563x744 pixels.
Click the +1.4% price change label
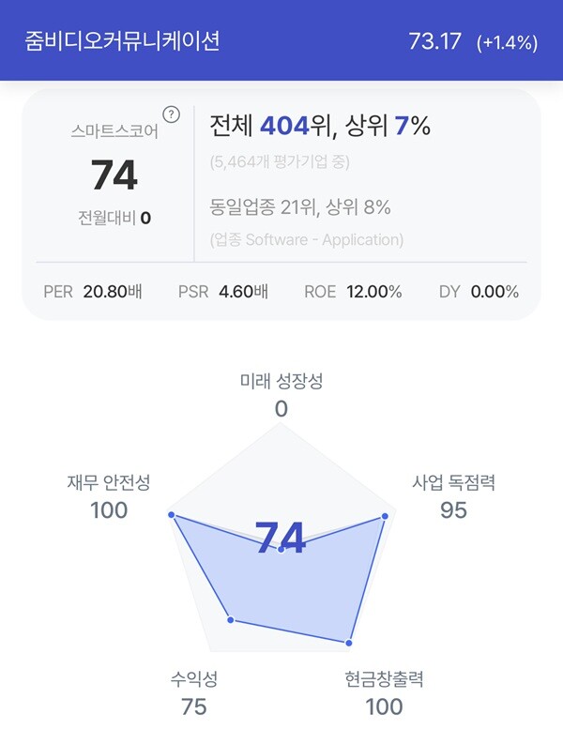click(507, 42)
